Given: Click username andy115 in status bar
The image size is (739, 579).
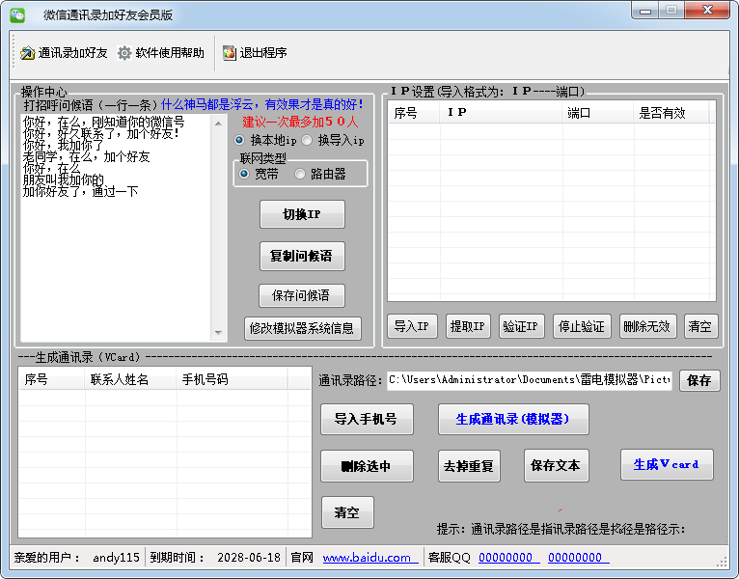Looking at the screenshot, I should pyautogui.click(x=116, y=558).
